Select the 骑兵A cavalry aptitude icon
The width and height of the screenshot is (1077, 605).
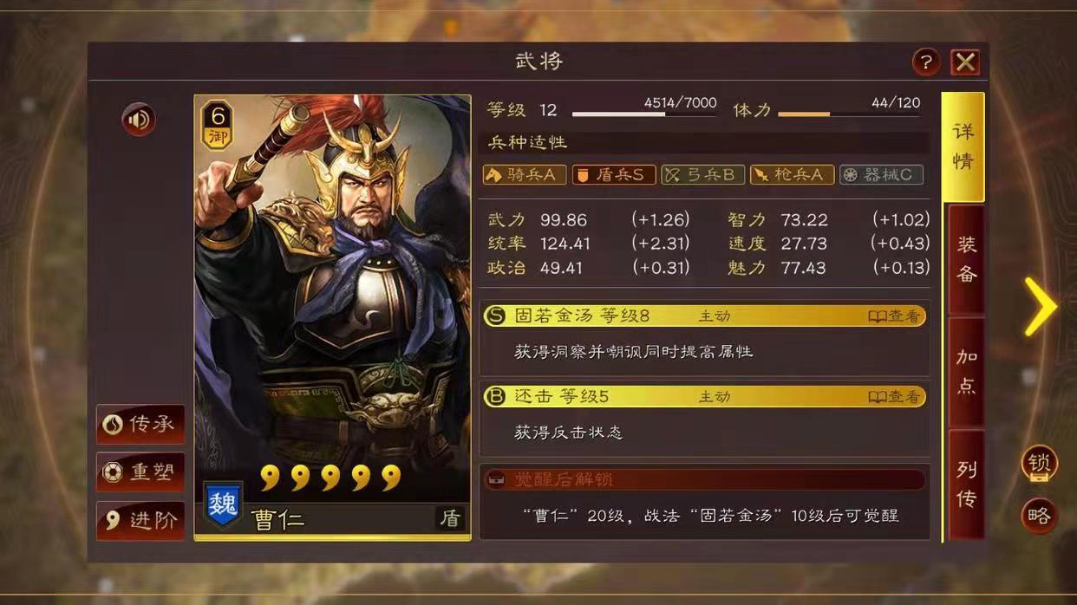click(525, 175)
